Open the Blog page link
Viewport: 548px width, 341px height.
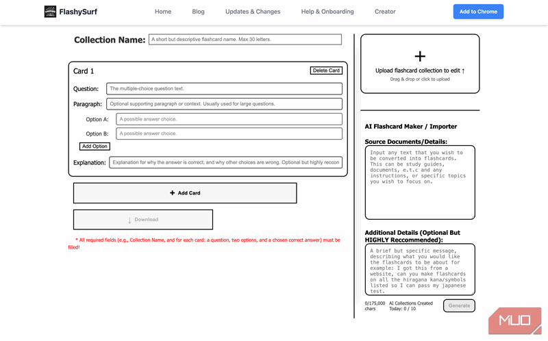click(198, 12)
